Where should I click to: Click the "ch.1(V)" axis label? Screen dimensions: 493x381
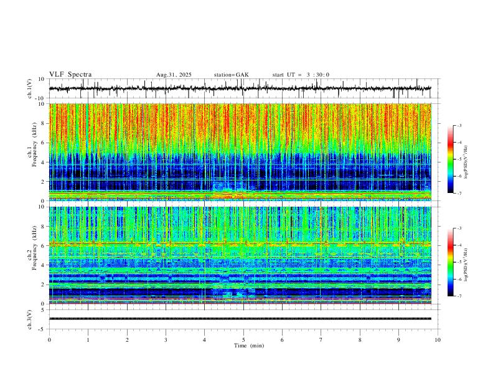pyautogui.click(x=30, y=88)
